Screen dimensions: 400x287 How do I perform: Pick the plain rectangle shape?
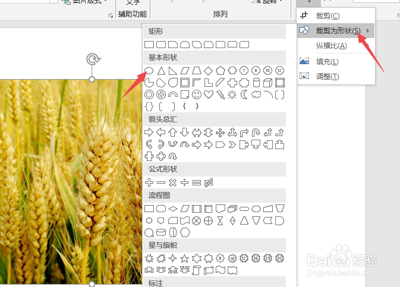click(149, 45)
